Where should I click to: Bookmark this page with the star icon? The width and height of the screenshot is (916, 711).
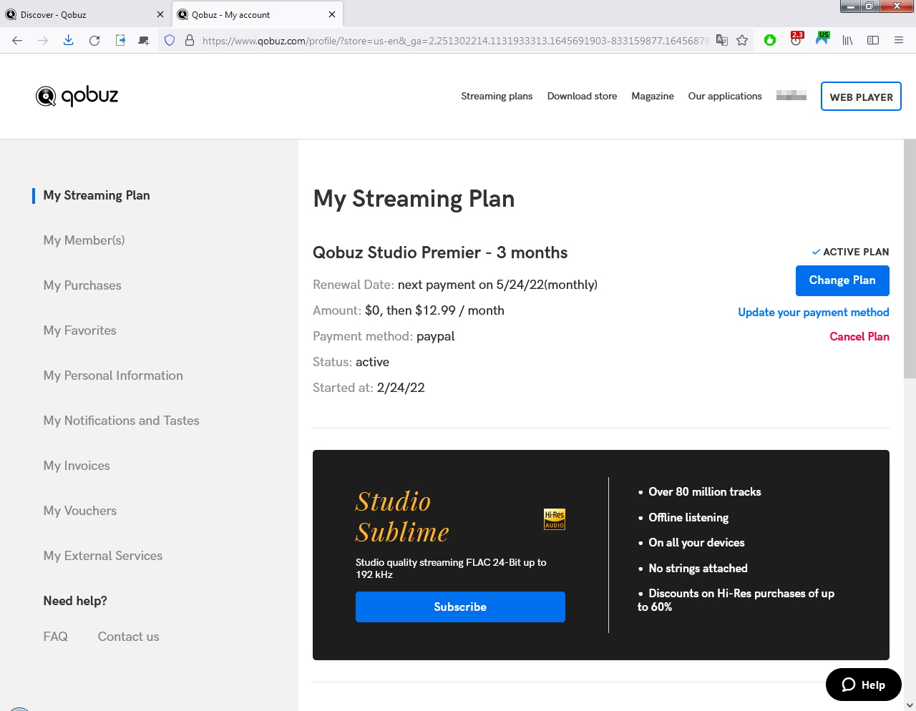742,41
